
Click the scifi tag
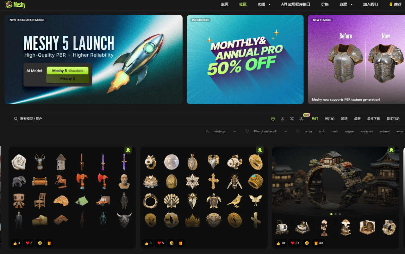(321, 131)
